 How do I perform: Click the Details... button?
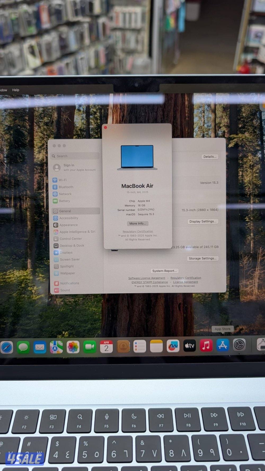coord(210,157)
